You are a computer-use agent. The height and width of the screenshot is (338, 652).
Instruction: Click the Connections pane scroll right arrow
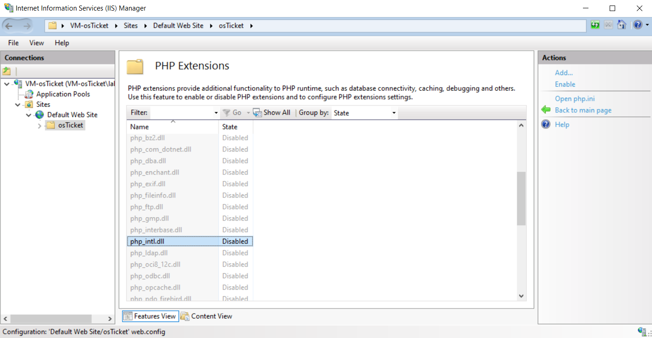110,318
